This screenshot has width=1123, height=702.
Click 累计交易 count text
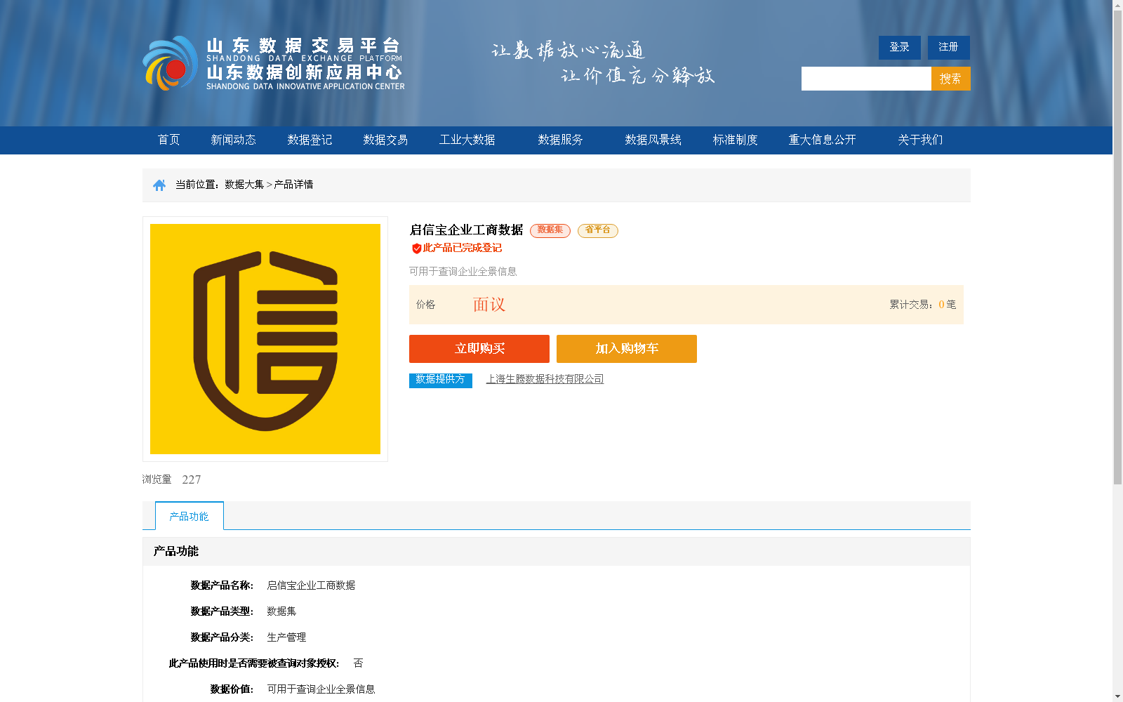pyautogui.click(x=923, y=305)
